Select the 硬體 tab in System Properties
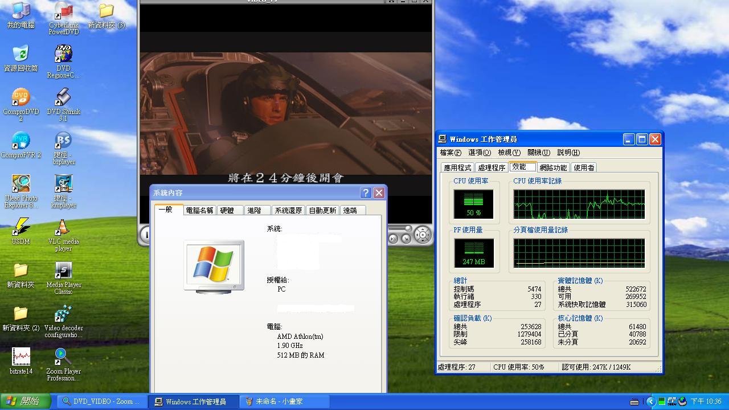Image resolution: width=729 pixels, height=410 pixels. click(x=227, y=210)
